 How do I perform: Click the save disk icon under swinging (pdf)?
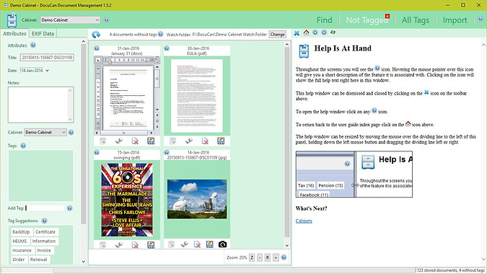tap(151, 245)
